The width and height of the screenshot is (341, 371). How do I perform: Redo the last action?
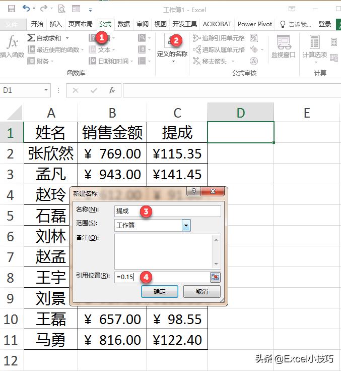(44, 9)
